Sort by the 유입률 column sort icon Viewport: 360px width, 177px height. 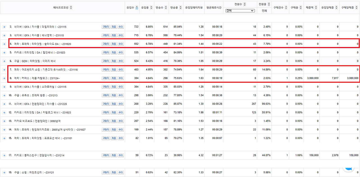tap(151, 8)
